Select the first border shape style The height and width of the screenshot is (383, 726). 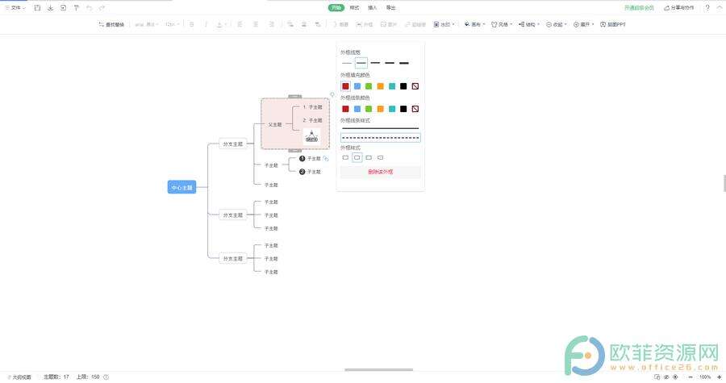coord(345,157)
